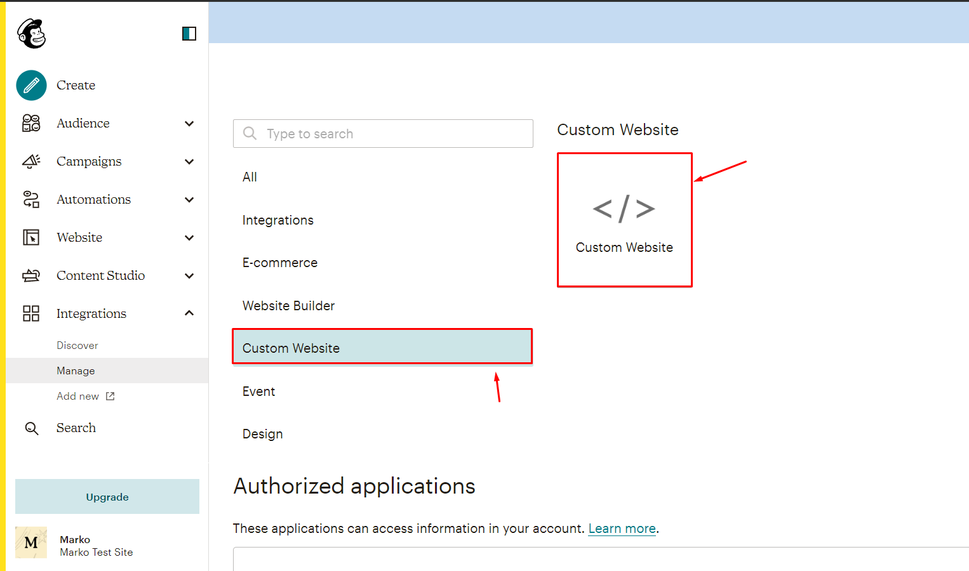The width and height of the screenshot is (969, 571).
Task: Open the Custom Website integration card
Action: (x=625, y=220)
